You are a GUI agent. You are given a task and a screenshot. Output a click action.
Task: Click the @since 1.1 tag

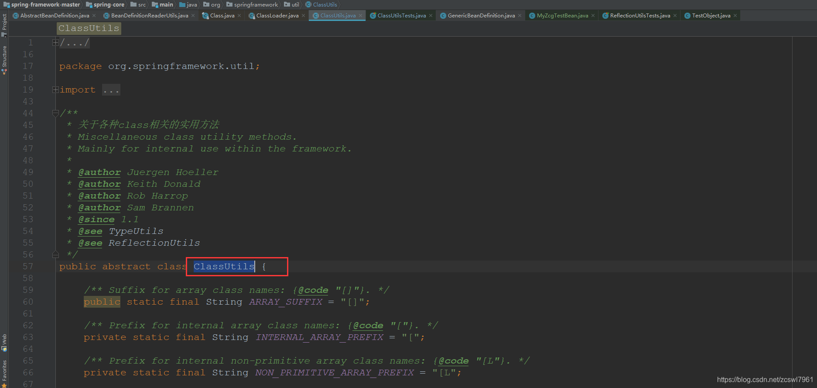tap(108, 220)
